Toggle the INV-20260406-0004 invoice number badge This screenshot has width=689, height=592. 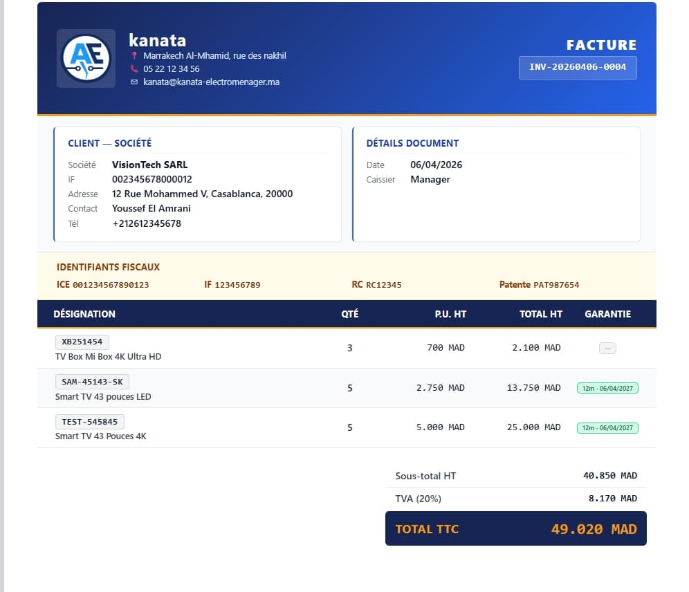[578, 68]
